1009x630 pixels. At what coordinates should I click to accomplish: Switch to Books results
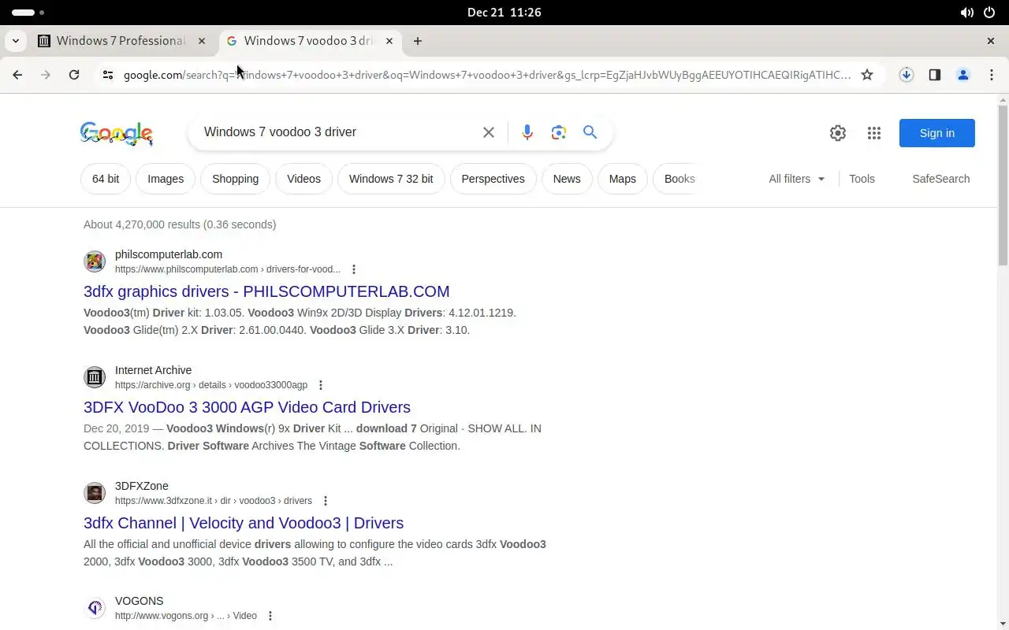click(x=676, y=179)
